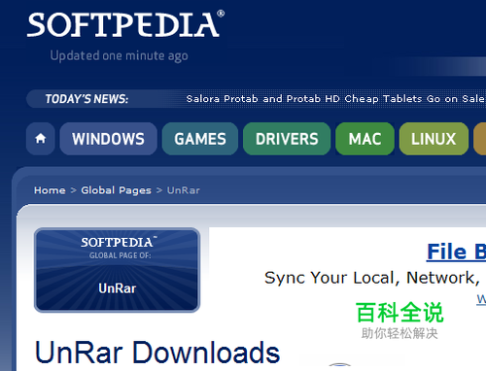Click the UnRar breadcrumb entry
Screen dimensions: 486x371
[x=184, y=190]
